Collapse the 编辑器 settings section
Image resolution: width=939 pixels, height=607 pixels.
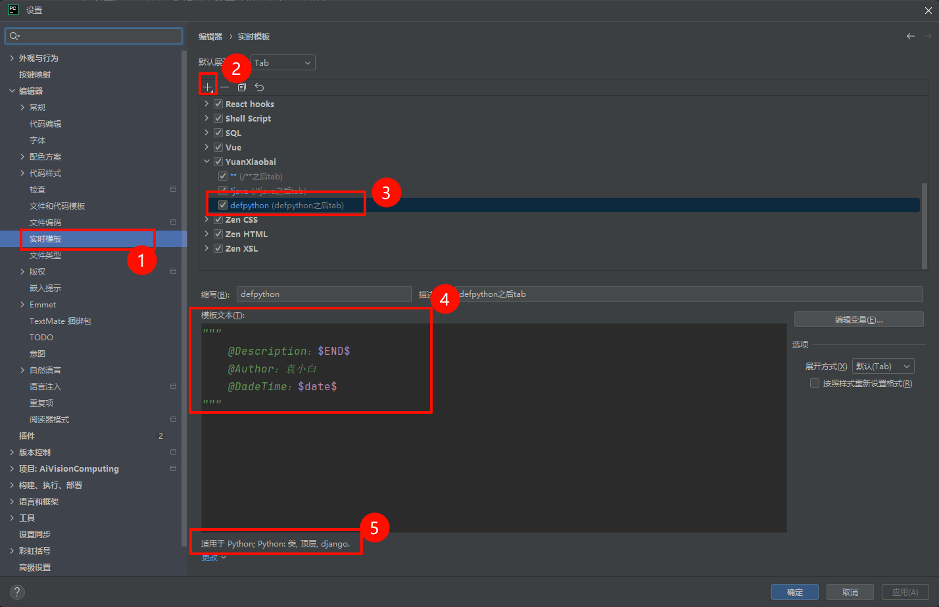pyautogui.click(x=12, y=91)
